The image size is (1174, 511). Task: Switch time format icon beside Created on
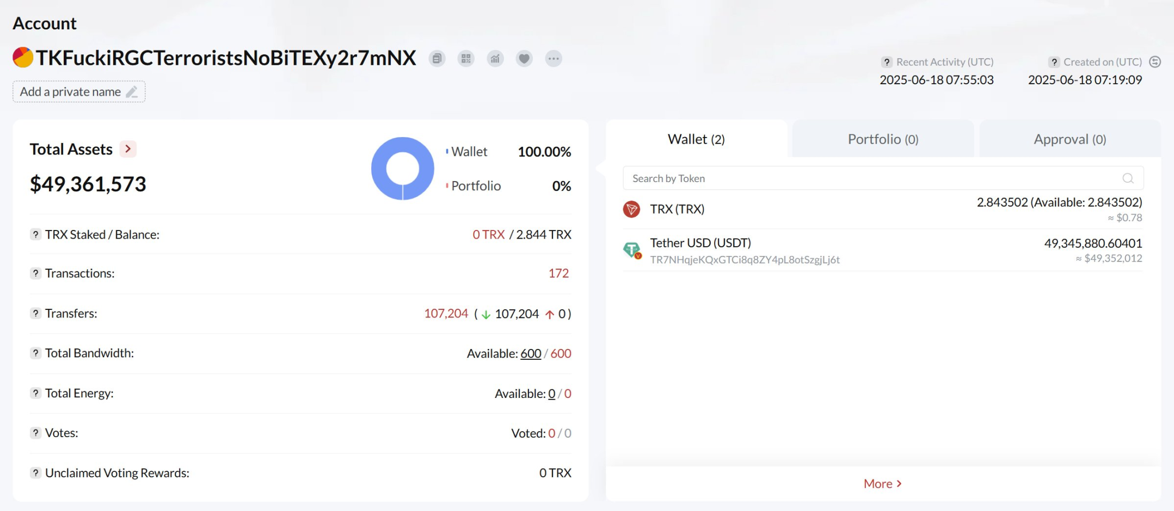click(1155, 62)
